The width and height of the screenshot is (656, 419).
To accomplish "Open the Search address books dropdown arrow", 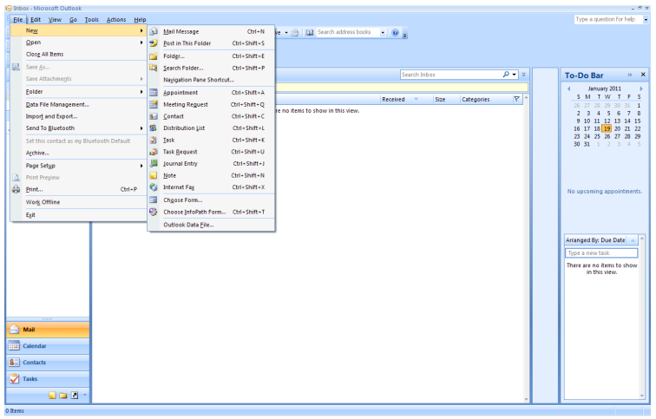I will point(383,32).
